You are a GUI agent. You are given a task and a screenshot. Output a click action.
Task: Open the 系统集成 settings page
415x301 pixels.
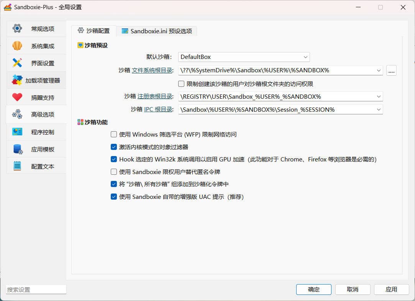(x=36, y=46)
